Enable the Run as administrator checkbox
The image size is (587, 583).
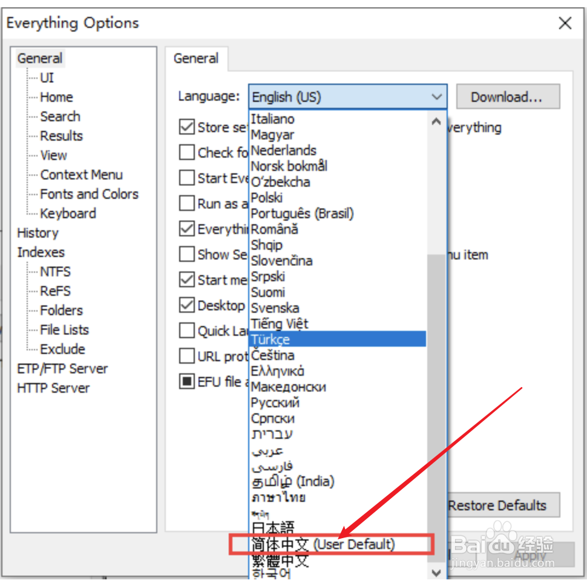(186, 203)
